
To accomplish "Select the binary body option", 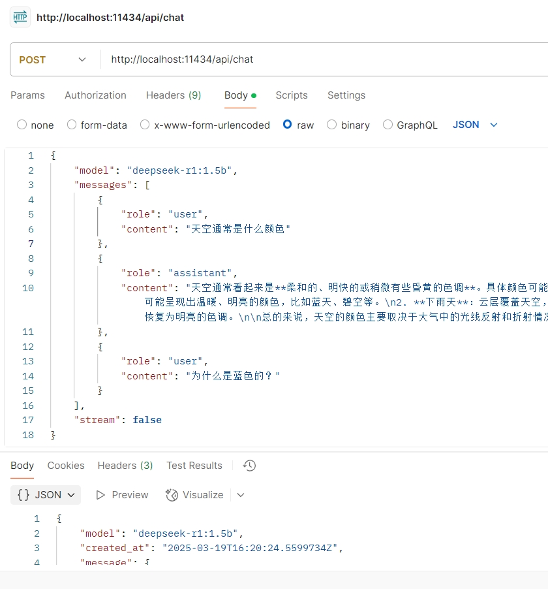I will point(332,125).
